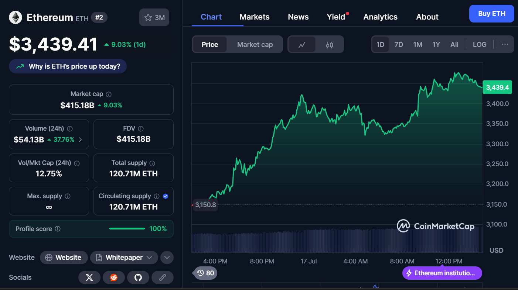The image size is (518, 290).
Task: Click the CoinMarketCap logo on the chart
Action: click(436, 226)
